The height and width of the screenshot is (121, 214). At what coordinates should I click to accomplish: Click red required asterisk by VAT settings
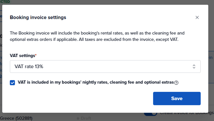(x=36, y=55)
